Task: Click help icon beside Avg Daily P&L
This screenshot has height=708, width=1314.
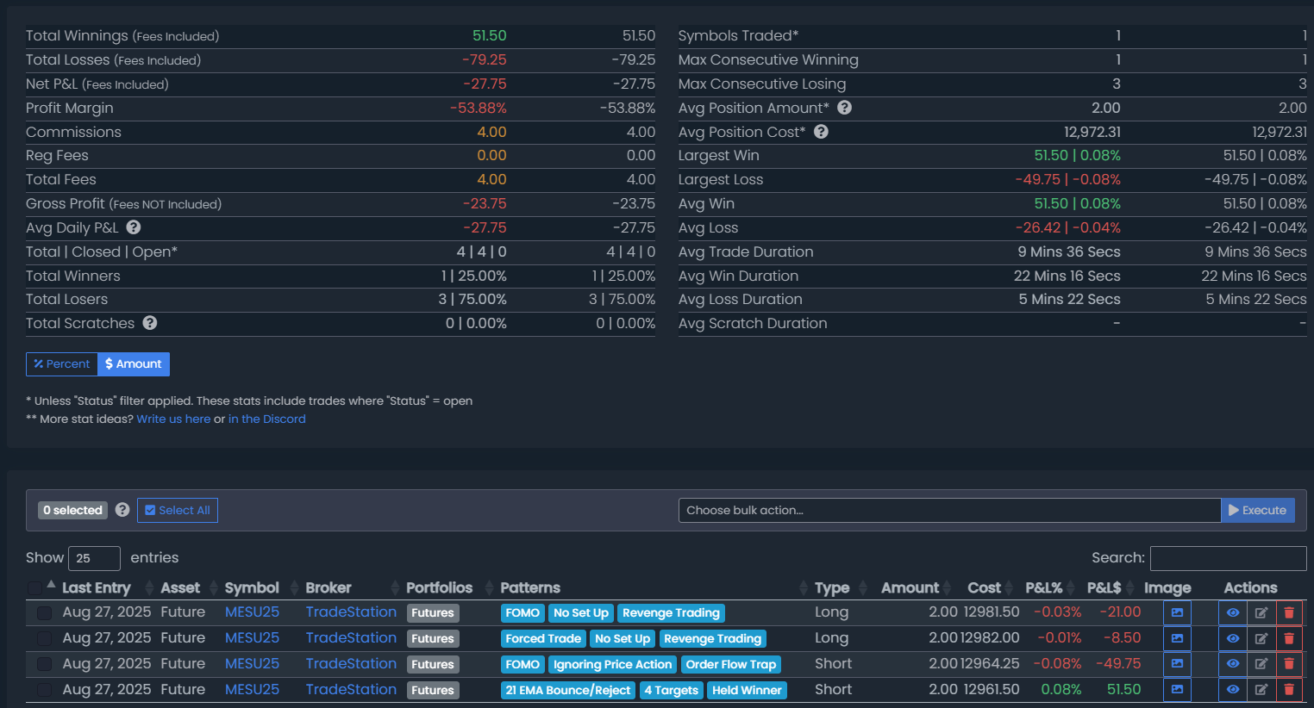Action: tap(134, 227)
